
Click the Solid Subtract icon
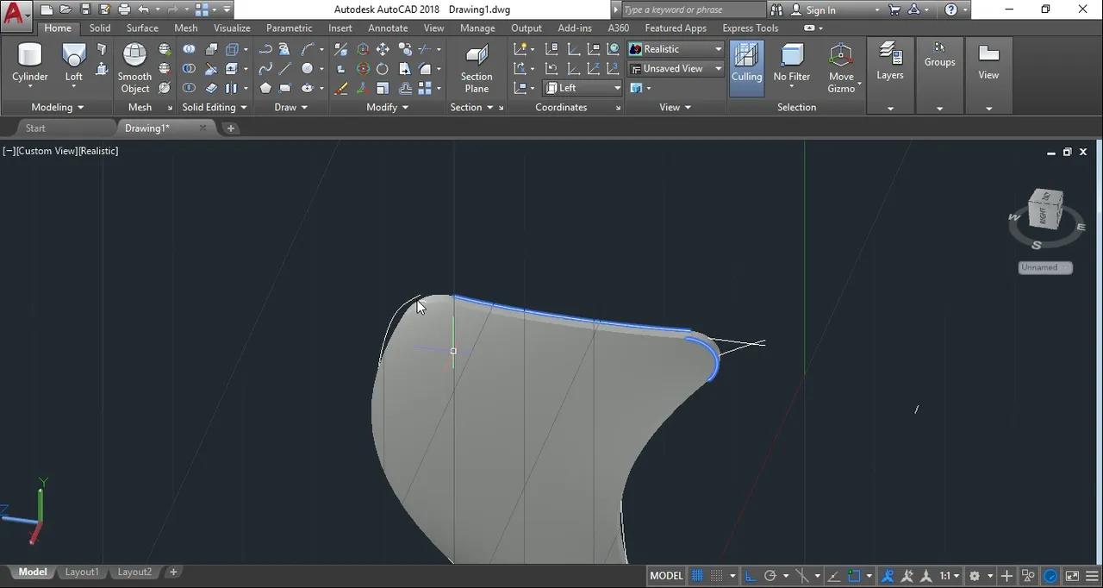click(x=189, y=69)
